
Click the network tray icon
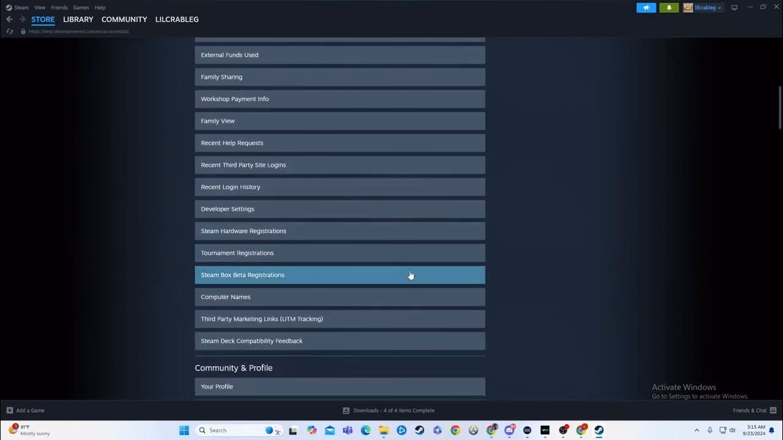click(722, 430)
